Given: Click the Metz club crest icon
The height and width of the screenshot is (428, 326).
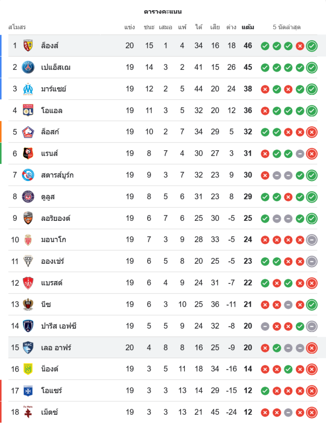Looking at the screenshot, I should [28, 412].
